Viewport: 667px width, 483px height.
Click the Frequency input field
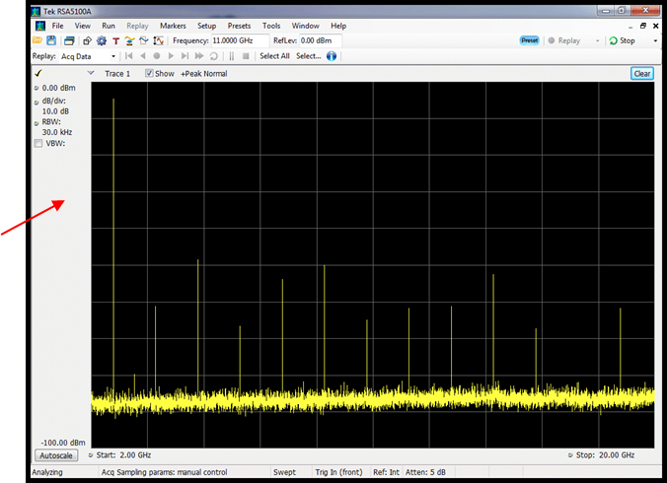tap(240, 41)
